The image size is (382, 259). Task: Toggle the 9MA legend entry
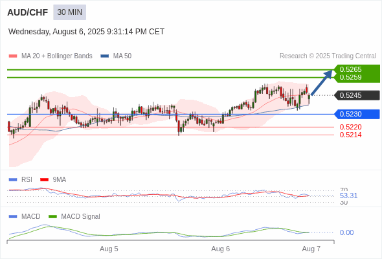53,179
